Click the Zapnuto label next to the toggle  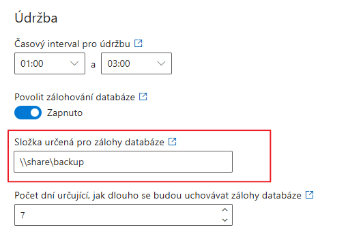[65, 113]
